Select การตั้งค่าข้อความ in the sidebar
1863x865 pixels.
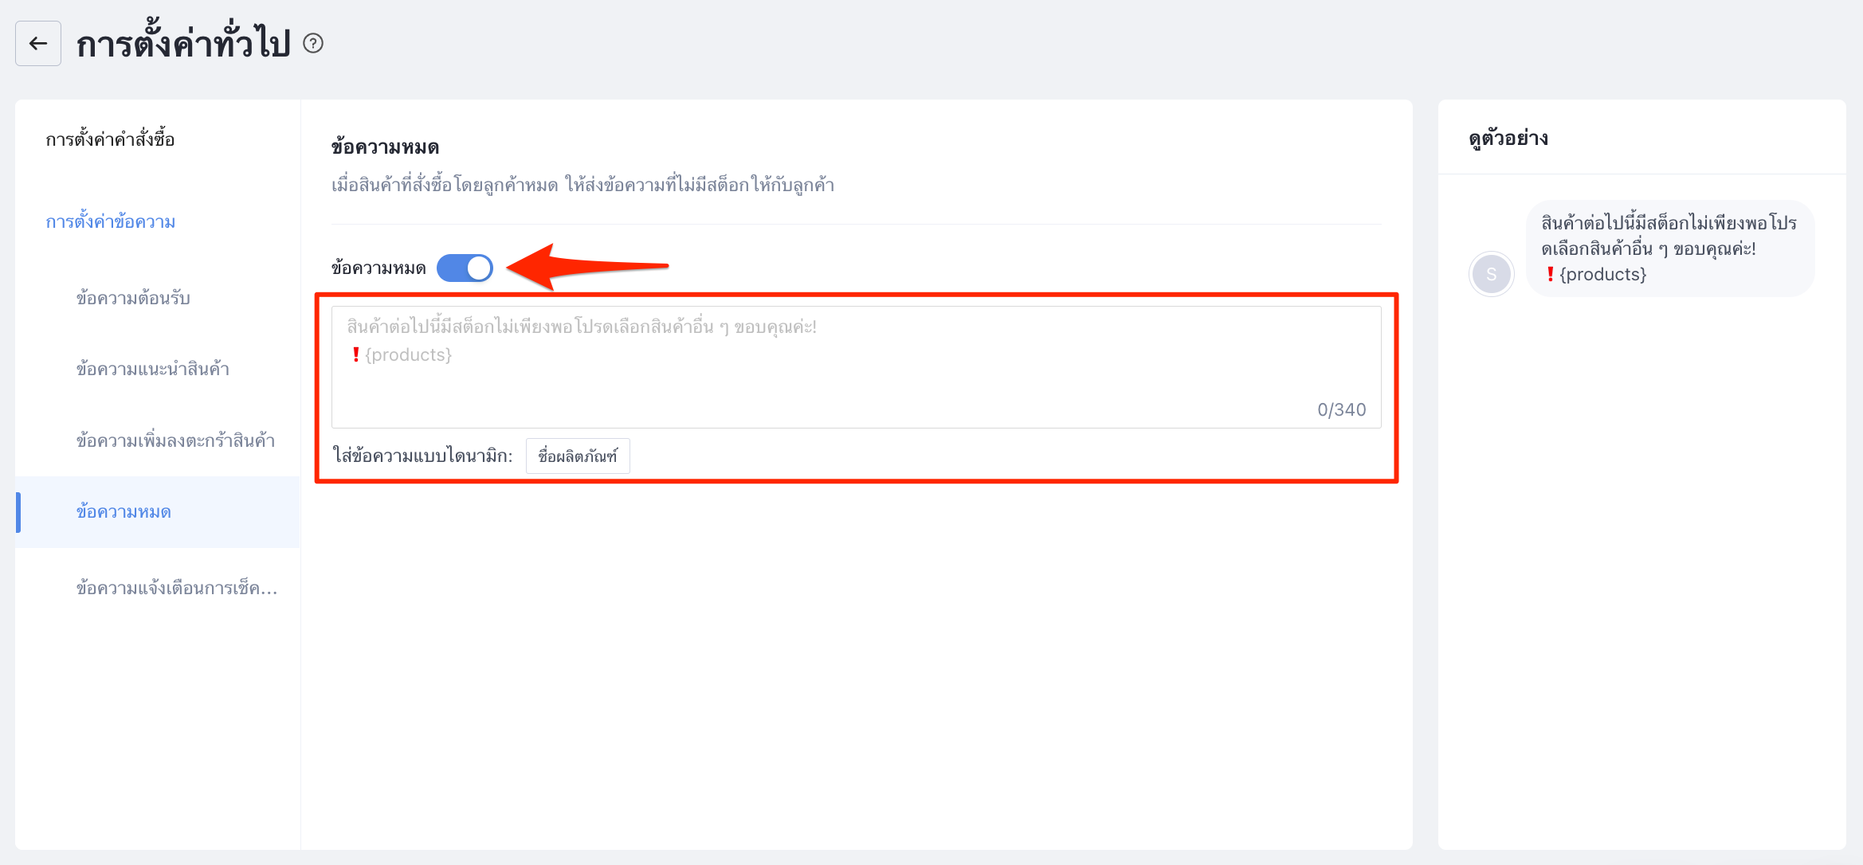[x=110, y=221]
